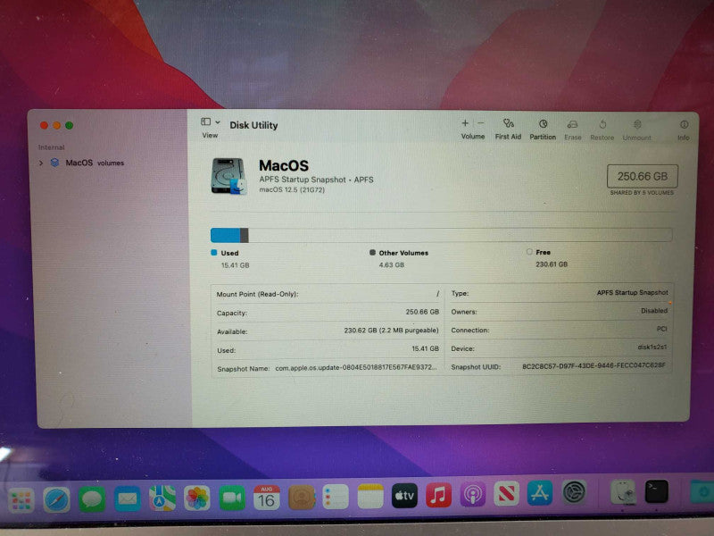Image resolution: width=714 pixels, height=536 pixels.
Task: Click the Restore toolbar icon
Action: (x=602, y=124)
